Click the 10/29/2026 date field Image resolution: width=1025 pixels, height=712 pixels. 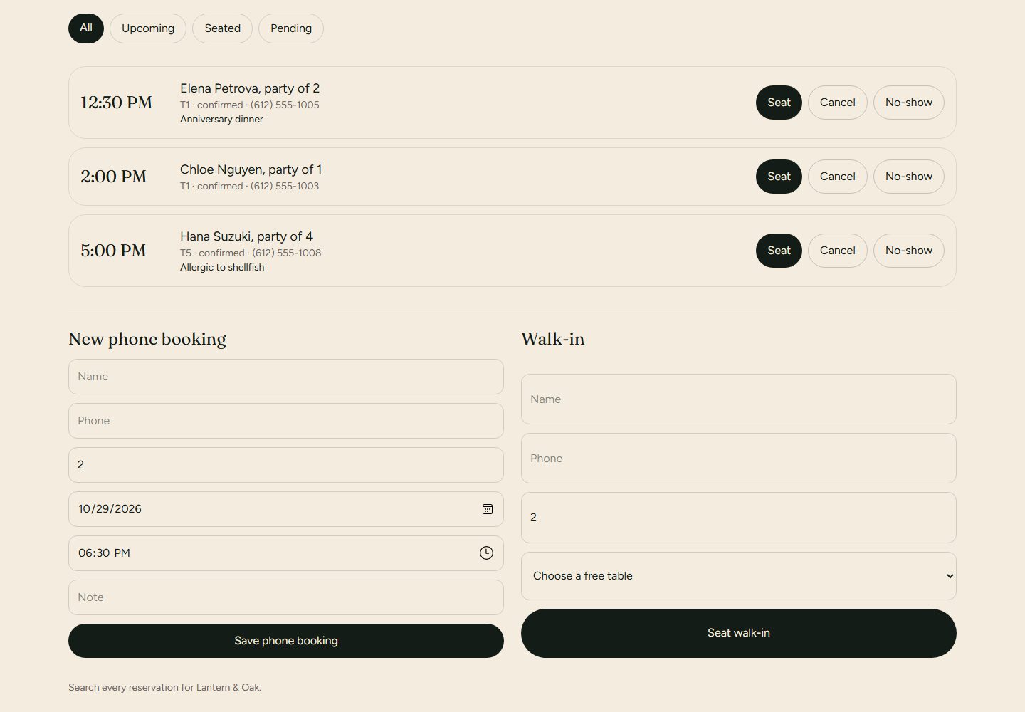coord(286,509)
